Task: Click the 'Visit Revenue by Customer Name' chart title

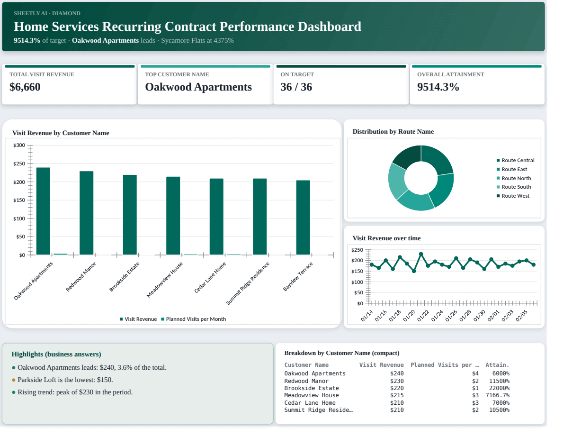Action: (61, 133)
